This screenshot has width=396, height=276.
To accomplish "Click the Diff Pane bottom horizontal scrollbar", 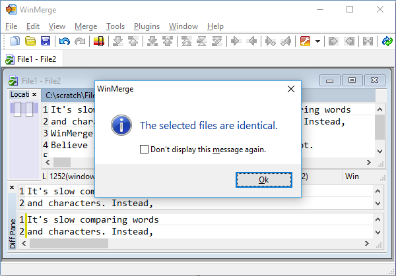I will click(198, 243).
